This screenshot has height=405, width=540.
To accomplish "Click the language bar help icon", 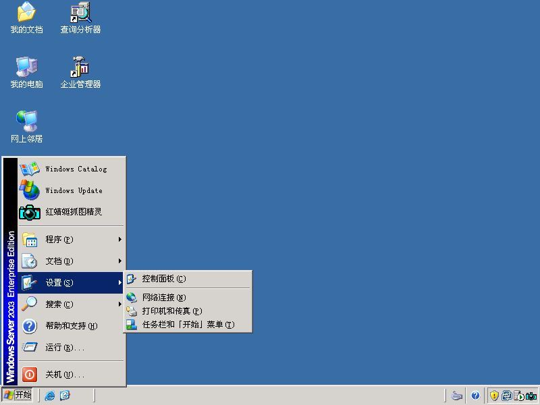I will click(476, 396).
